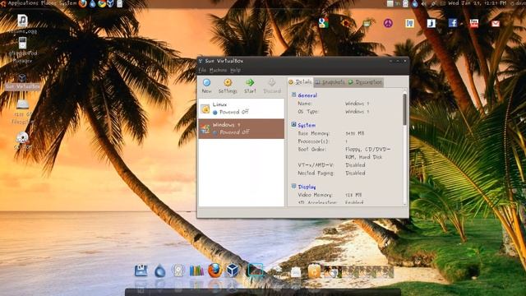526x296 pixels.
Task: Click the System section header link
Action: pyautogui.click(x=307, y=125)
